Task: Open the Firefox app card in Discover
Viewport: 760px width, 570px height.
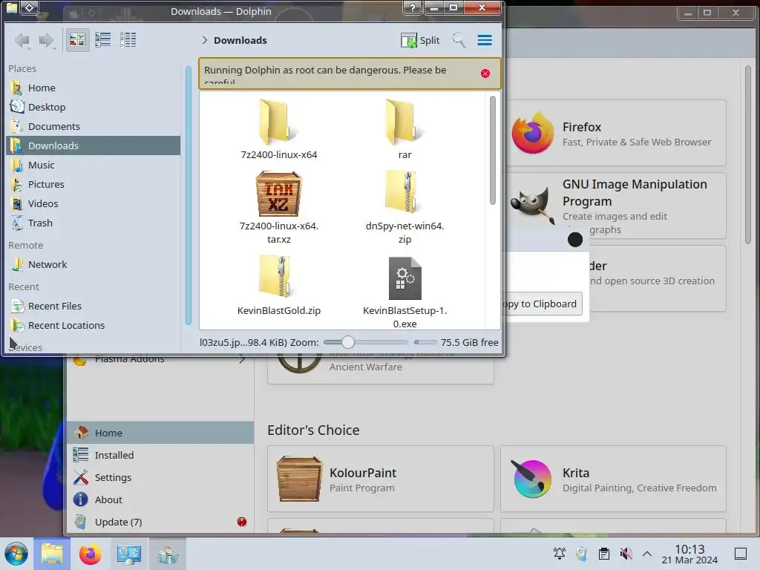Action: pyautogui.click(x=615, y=133)
